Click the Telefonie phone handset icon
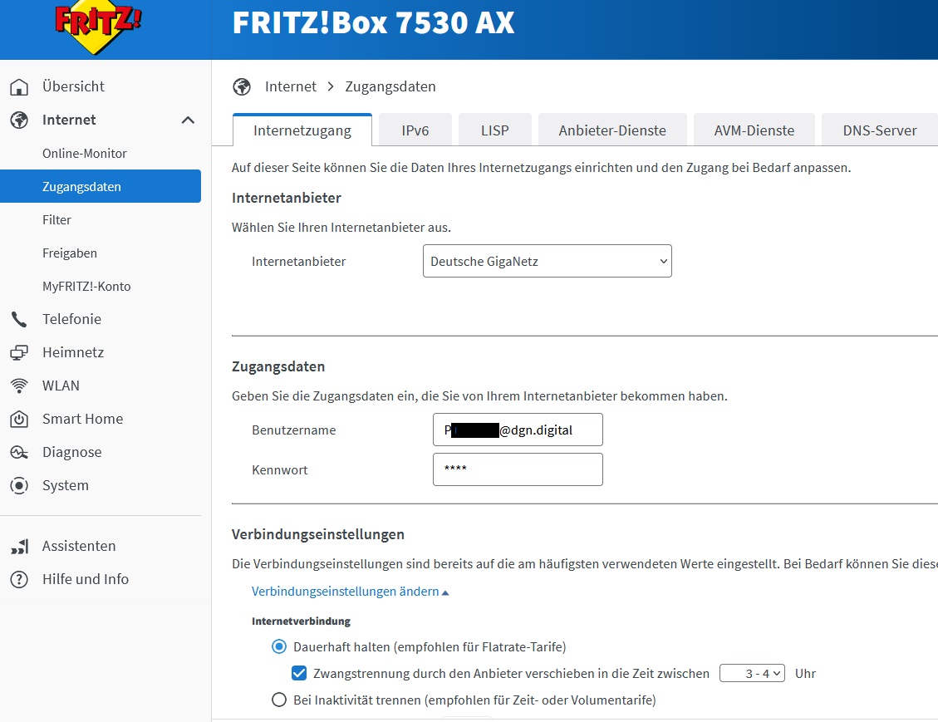This screenshot has width=938, height=722. coord(19,319)
